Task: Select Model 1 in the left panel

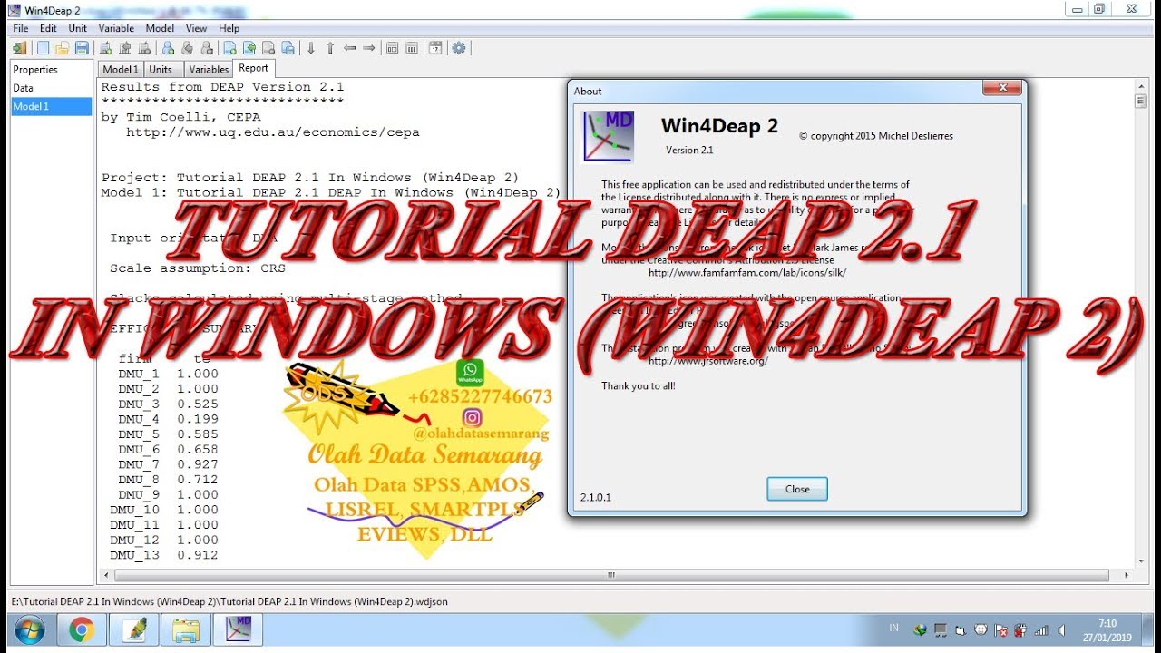Action: [x=51, y=106]
